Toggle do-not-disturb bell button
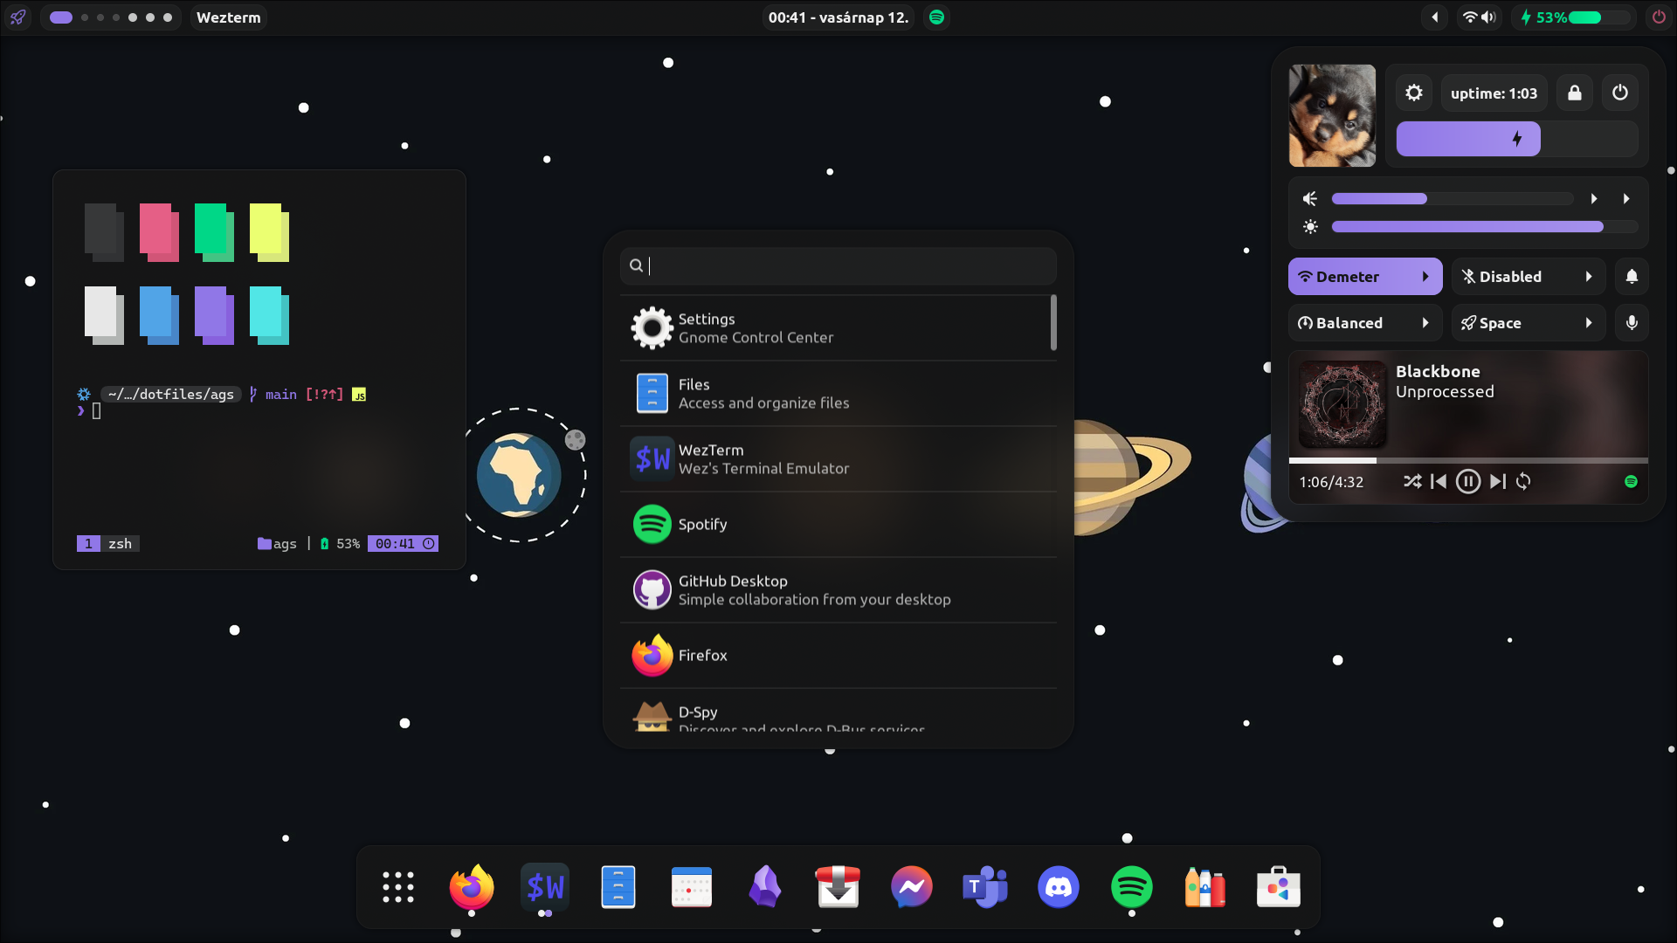 point(1632,277)
